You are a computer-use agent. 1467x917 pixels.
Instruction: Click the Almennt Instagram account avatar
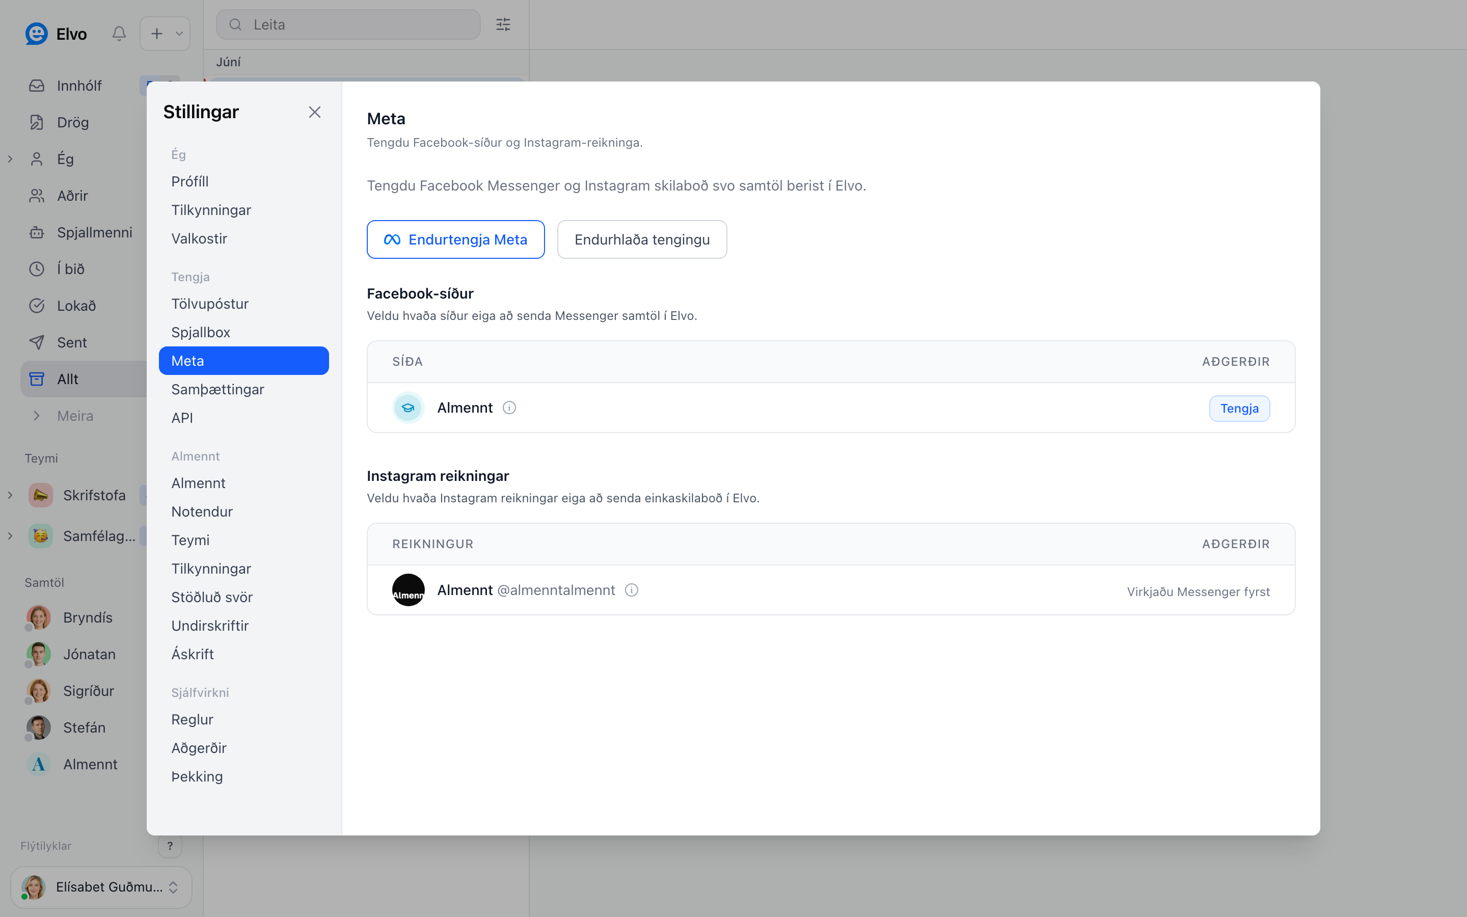click(408, 590)
